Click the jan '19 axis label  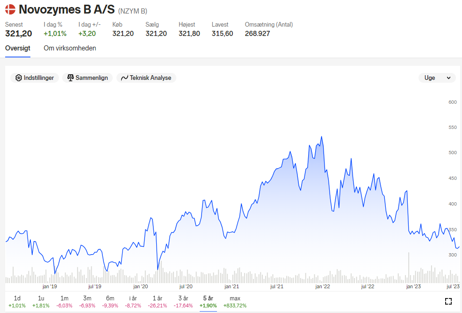click(50, 286)
